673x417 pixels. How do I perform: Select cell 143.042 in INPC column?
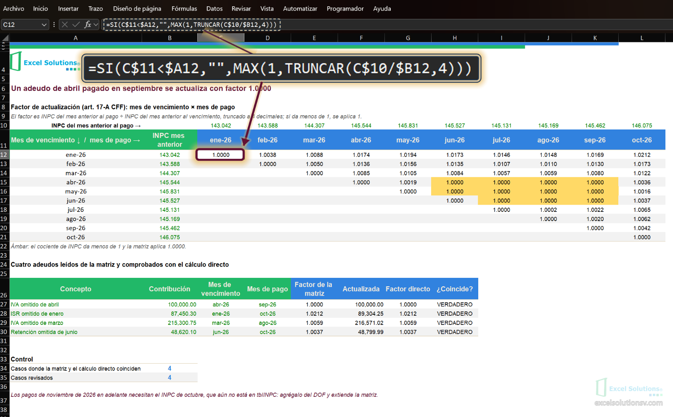click(170, 155)
